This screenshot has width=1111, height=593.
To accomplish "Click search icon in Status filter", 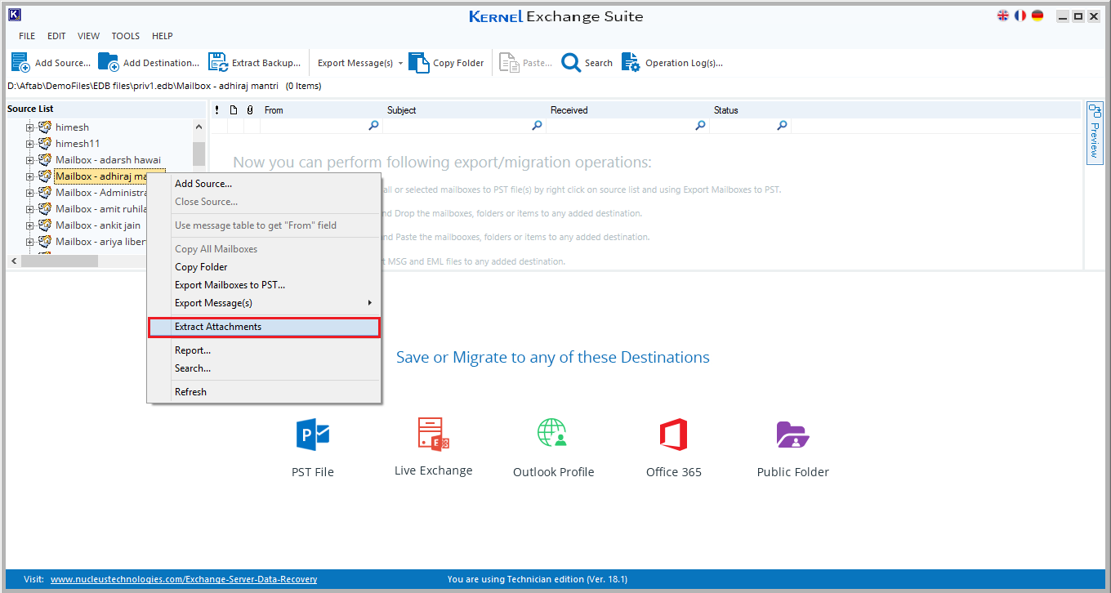I will point(782,126).
